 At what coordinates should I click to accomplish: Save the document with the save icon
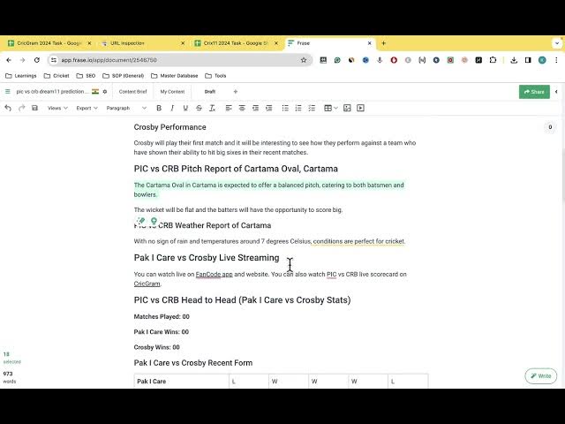34,108
